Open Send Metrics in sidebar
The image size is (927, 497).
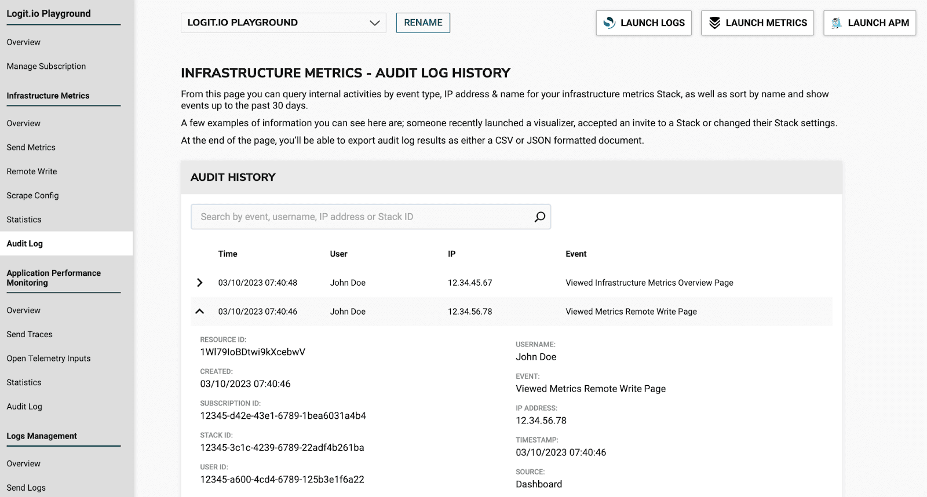31,147
